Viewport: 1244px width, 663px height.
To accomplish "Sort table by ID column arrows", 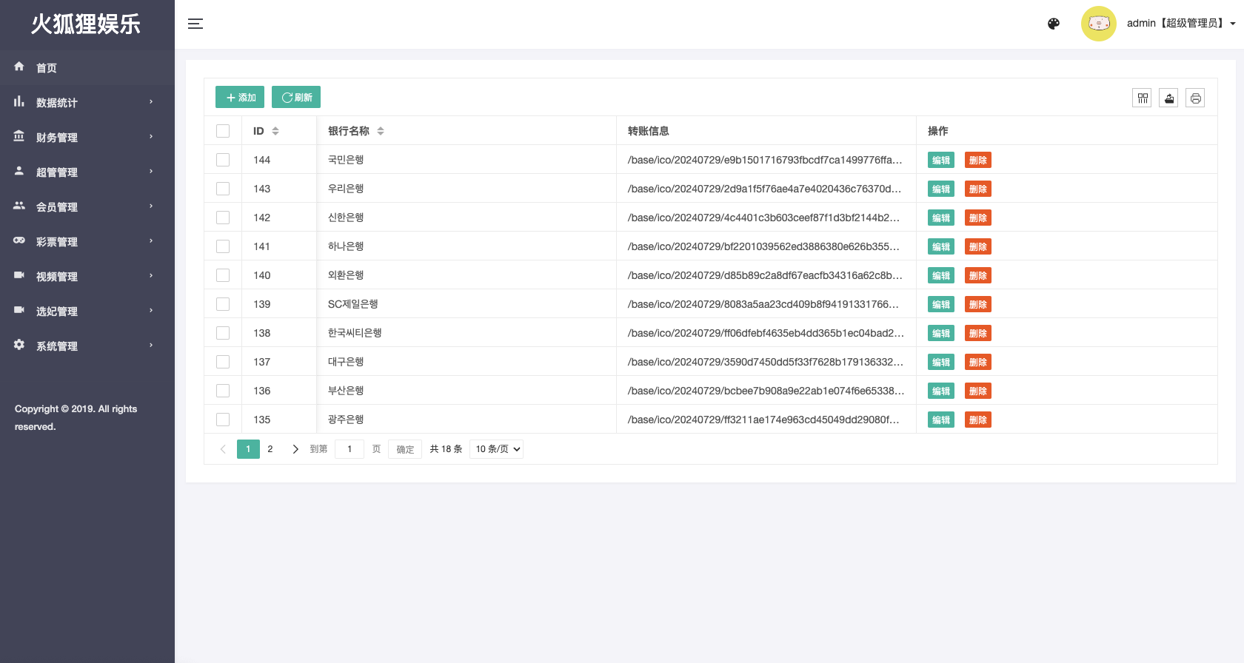I will 275,131.
